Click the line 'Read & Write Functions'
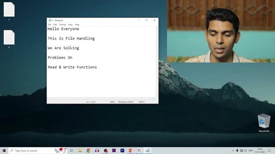Screen dimensions: 275x154 [72, 67]
